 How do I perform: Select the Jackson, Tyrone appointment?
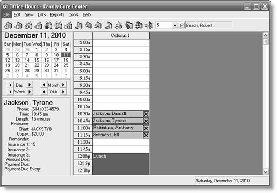pyautogui.click(x=118, y=121)
